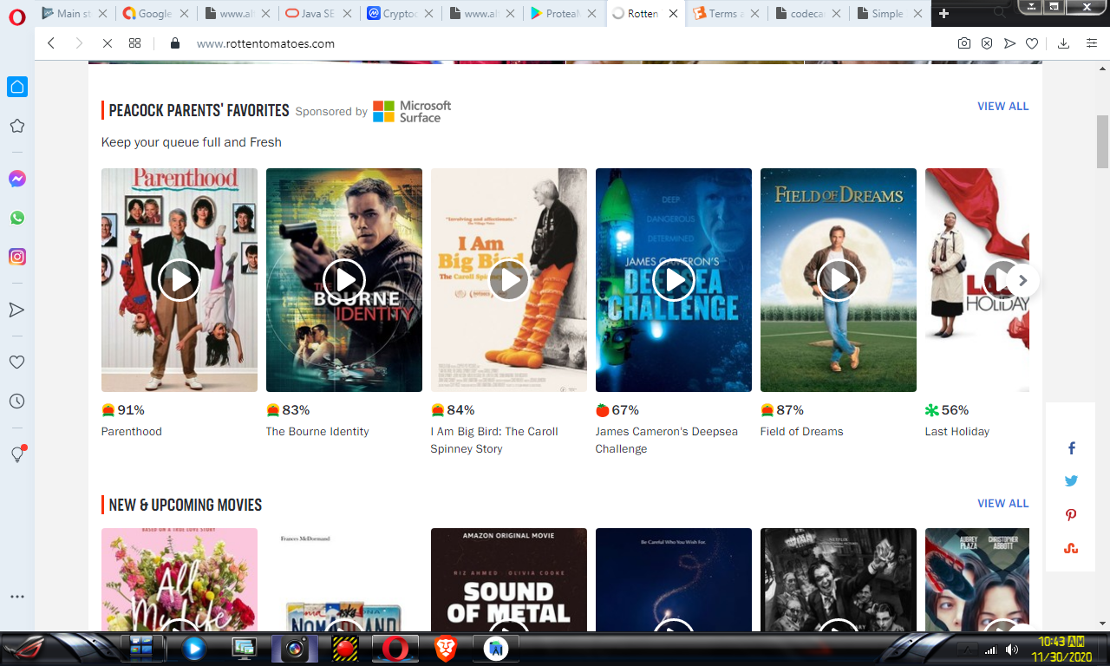The image size is (1110, 666).
Task: Play the Deepsea Challenge trailer
Action: [674, 280]
